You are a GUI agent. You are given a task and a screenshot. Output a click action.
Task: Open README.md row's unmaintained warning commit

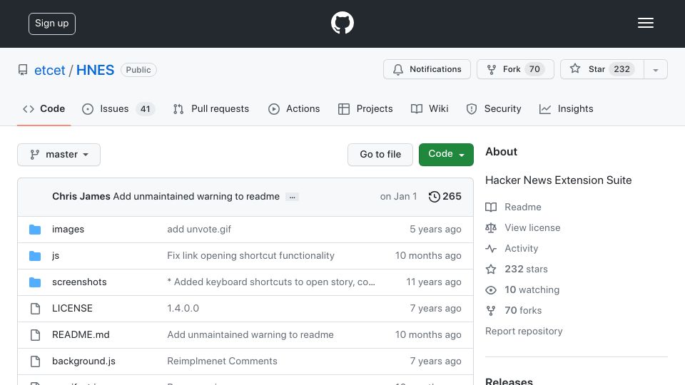pyautogui.click(x=250, y=335)
